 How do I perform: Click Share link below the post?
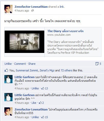[x=32, y=64]
